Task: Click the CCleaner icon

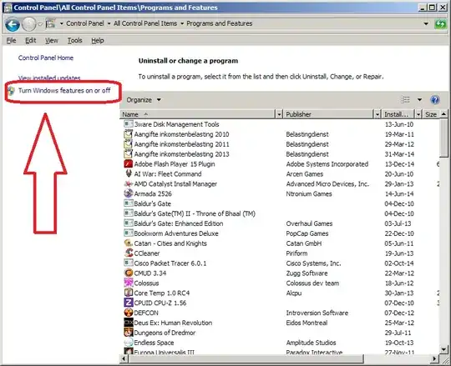Action: 129,253
